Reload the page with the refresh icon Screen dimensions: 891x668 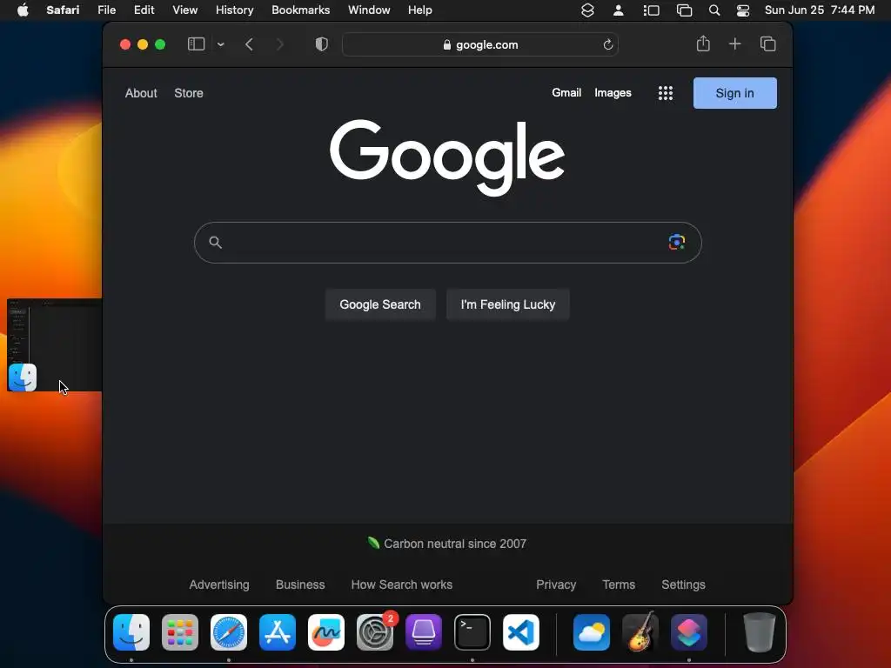point(607,44)
